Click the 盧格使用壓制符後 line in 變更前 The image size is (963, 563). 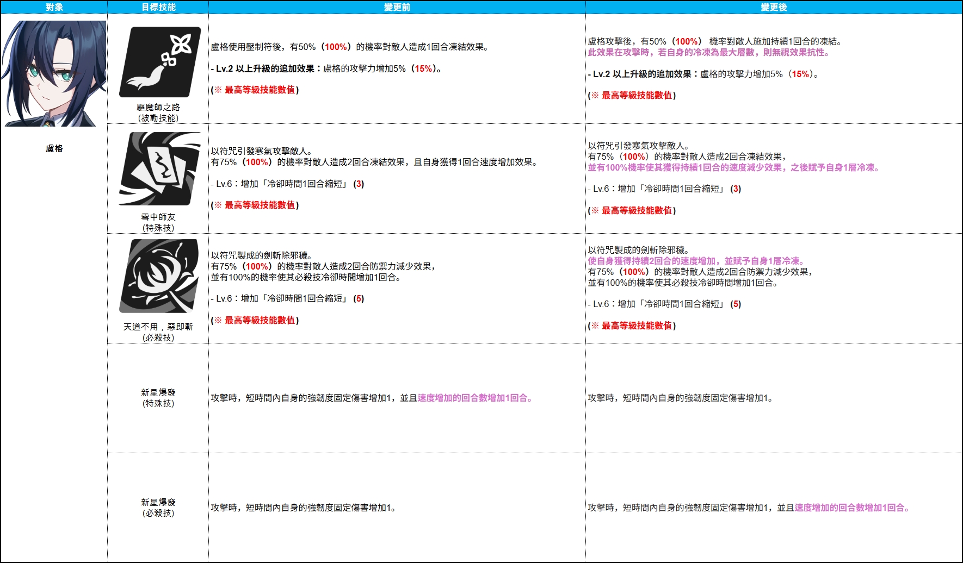click(x=350, y=47)
